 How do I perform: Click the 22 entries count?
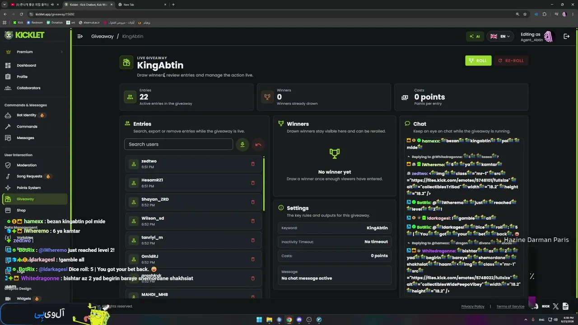pyautogui.click(x=144, y=97)
